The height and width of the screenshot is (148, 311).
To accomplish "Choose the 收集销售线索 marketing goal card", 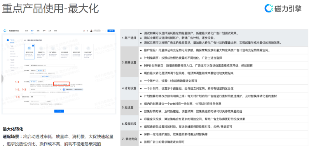I will tap(65, 52).
